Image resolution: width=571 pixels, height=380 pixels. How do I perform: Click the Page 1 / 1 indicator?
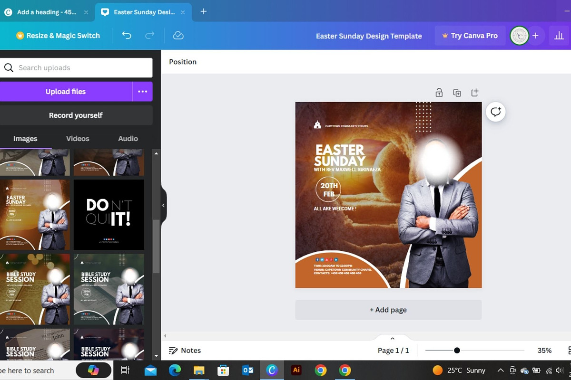coord(394,351)
